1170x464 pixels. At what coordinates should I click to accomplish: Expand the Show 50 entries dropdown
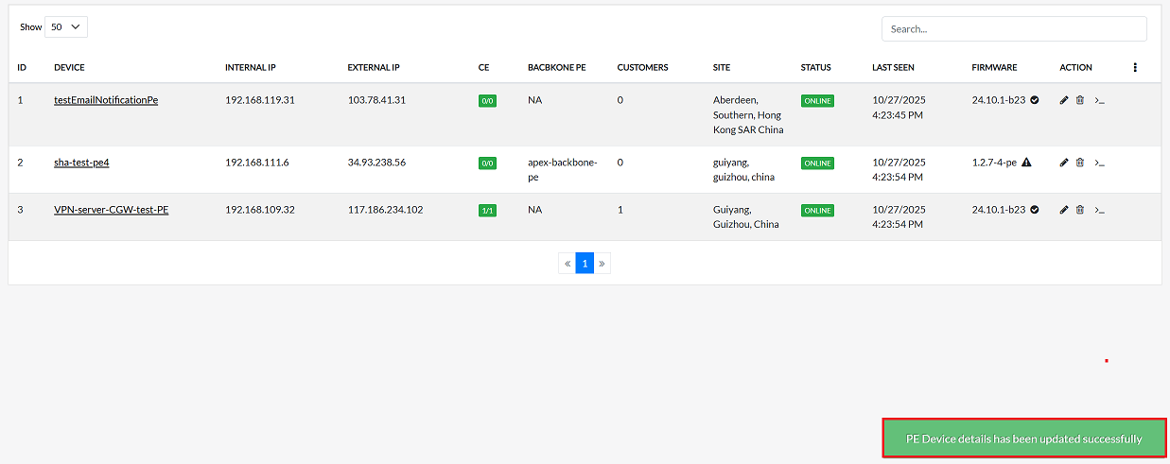pyautogui.click(x=66, y=27)
